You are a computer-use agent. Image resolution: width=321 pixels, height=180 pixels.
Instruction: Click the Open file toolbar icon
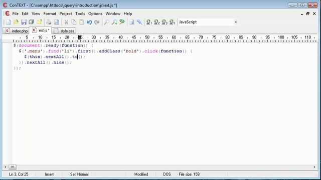click(16, 22)
